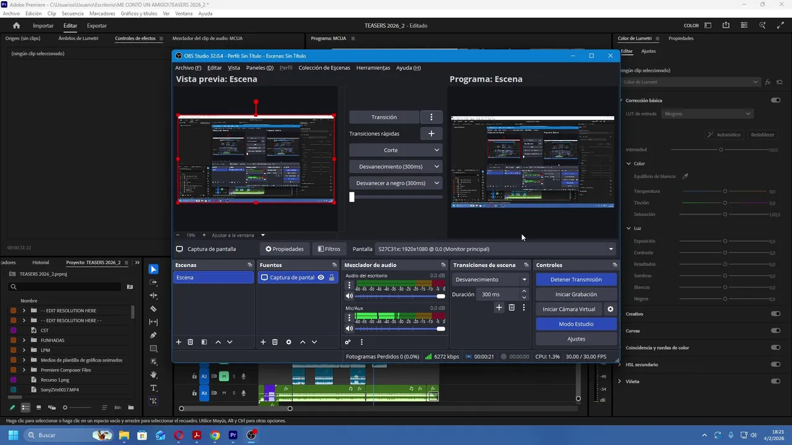The height and width of the screenshot is (445, 792).
Task: Select the Slip tool in Premiere
Action: 153,322
